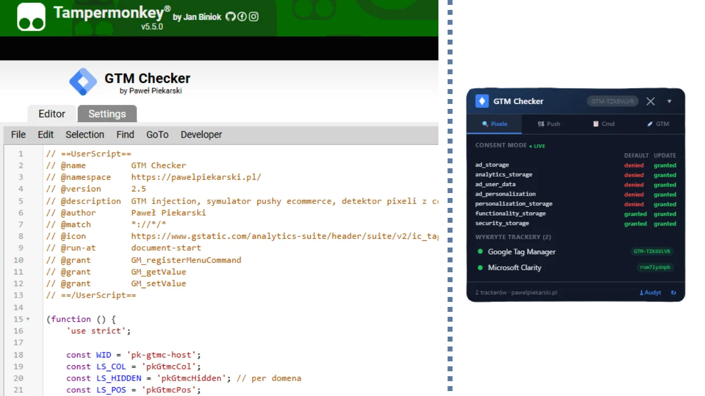This screenshot has width=705, height=396.
Task: Click the functionality_storage consent label
Action: [510, 214]
